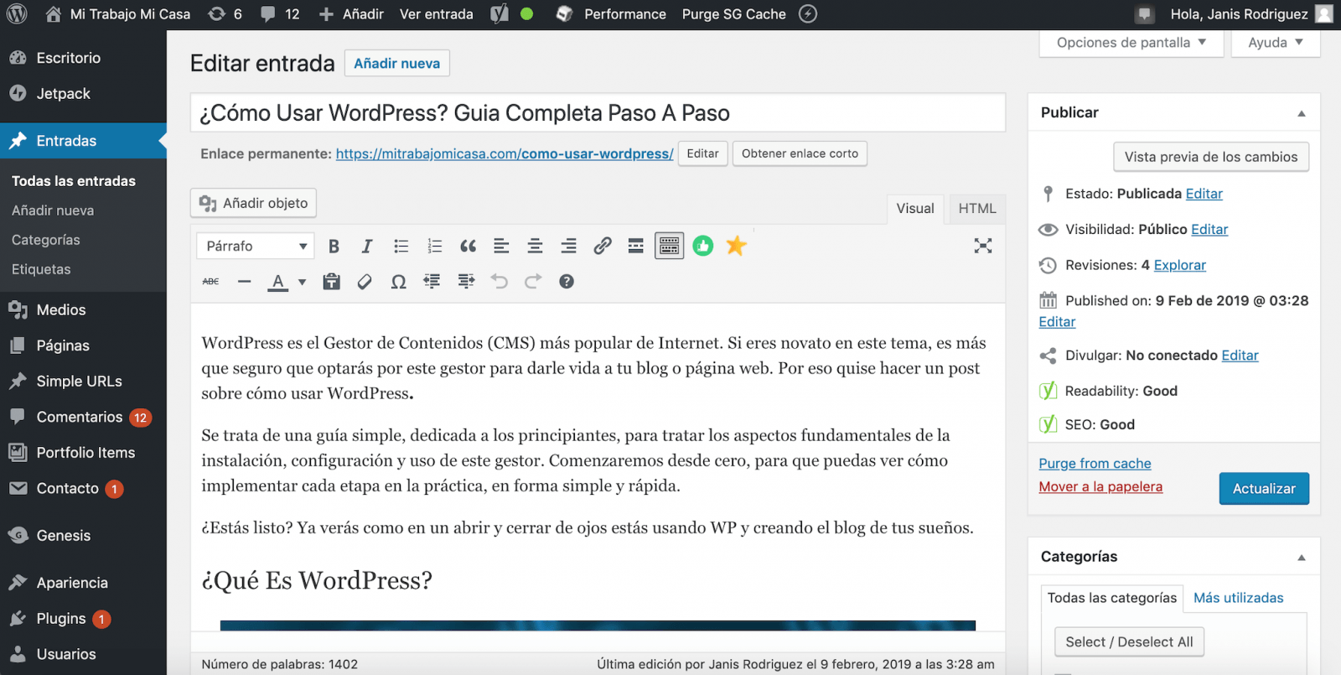The image size is (1341, 675).
Task: Collapse the Publicar box
Action: [x=1302, y=113]
